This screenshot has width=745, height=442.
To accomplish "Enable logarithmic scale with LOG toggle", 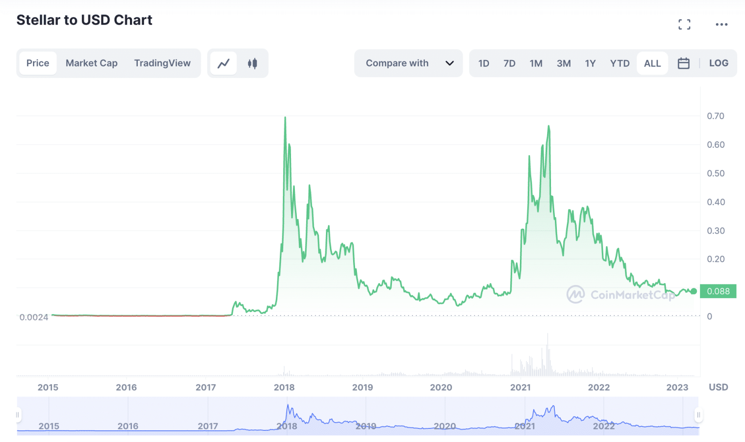I will coord(718,63).
